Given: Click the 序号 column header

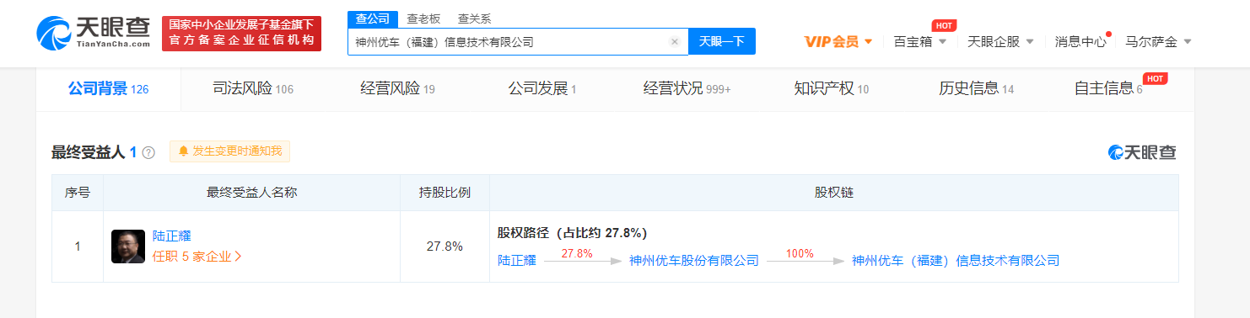Looking at the screenshot, I should click(78, 193).
